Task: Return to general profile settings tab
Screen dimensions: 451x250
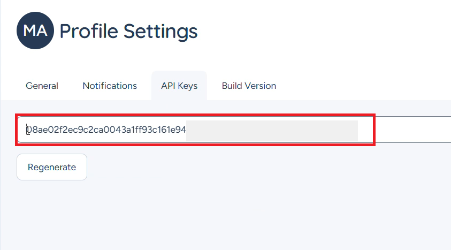Action: pyautogui.click(x=42, y=86)
